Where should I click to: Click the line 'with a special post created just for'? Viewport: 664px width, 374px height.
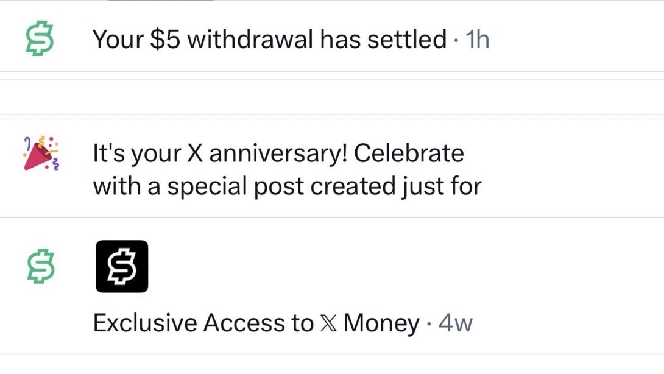[x=287, y=187]
